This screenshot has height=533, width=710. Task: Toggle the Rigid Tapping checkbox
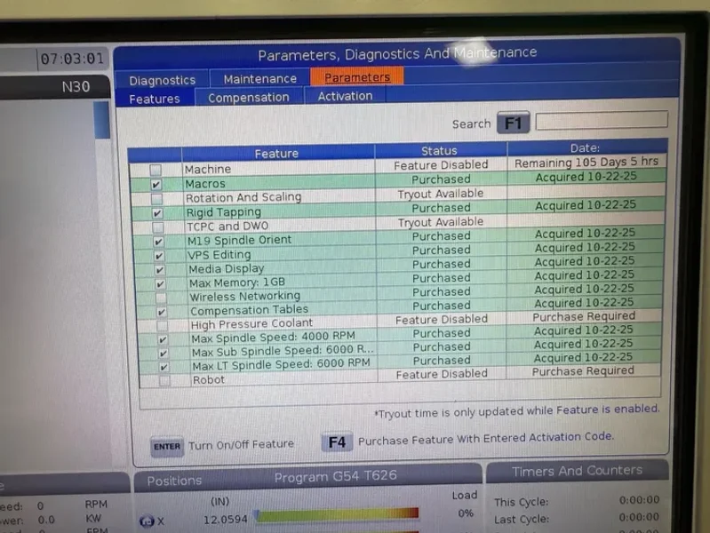(157, 213)
